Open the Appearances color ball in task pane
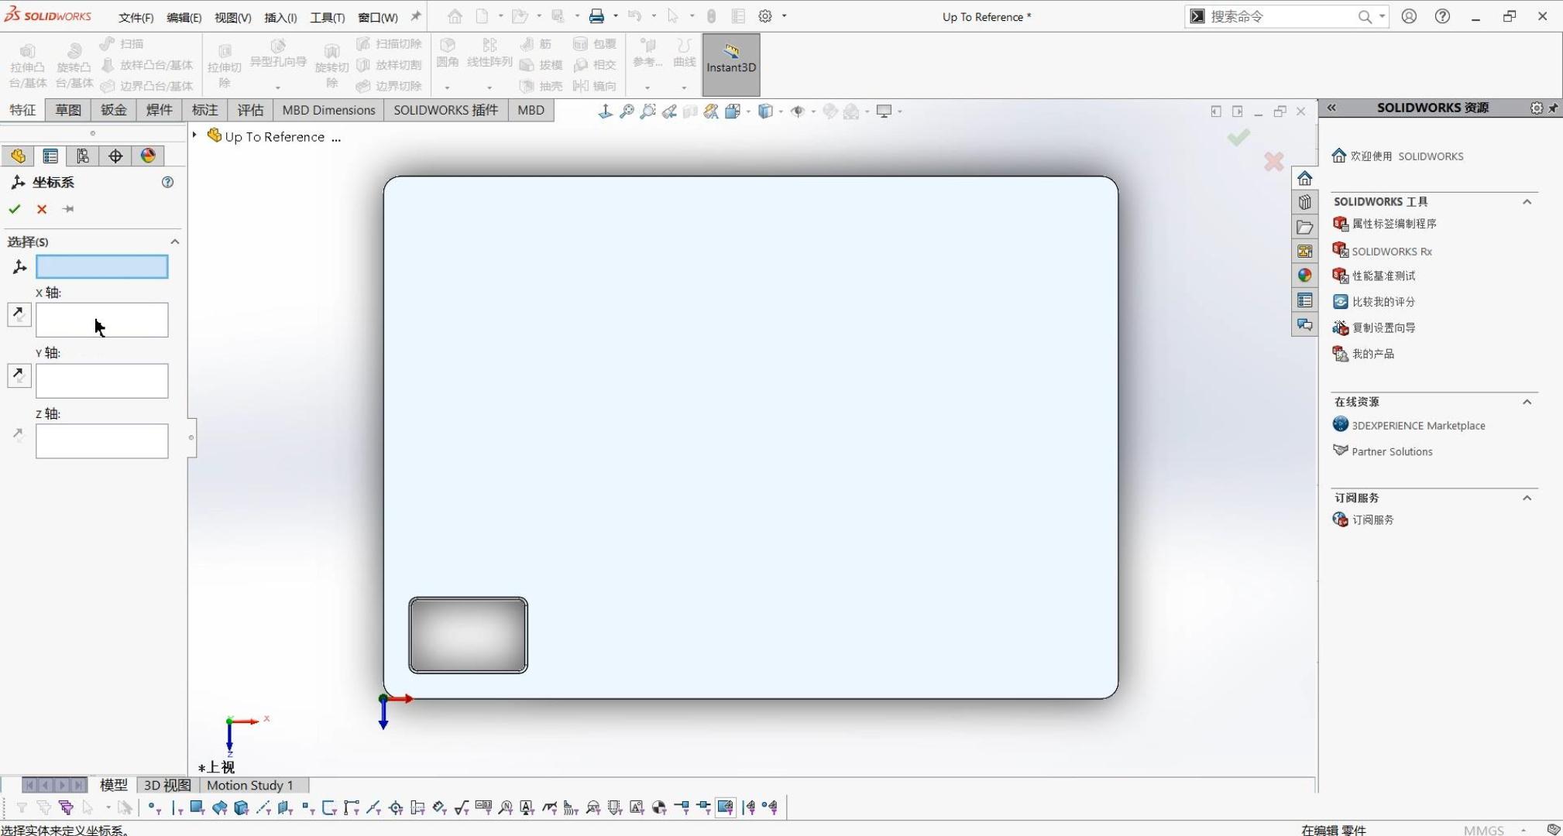This screenshot has height=836, width=1563. 1304,276
